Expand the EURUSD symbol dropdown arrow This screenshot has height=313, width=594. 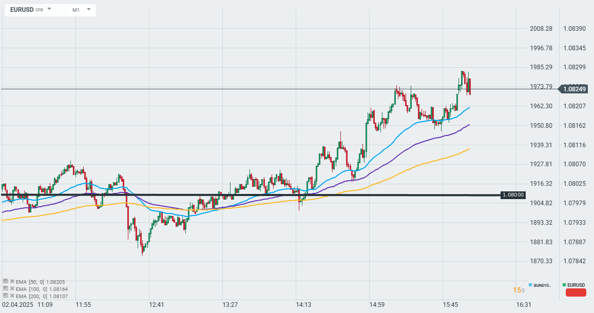pyautogui.click(x=49, y=9)
